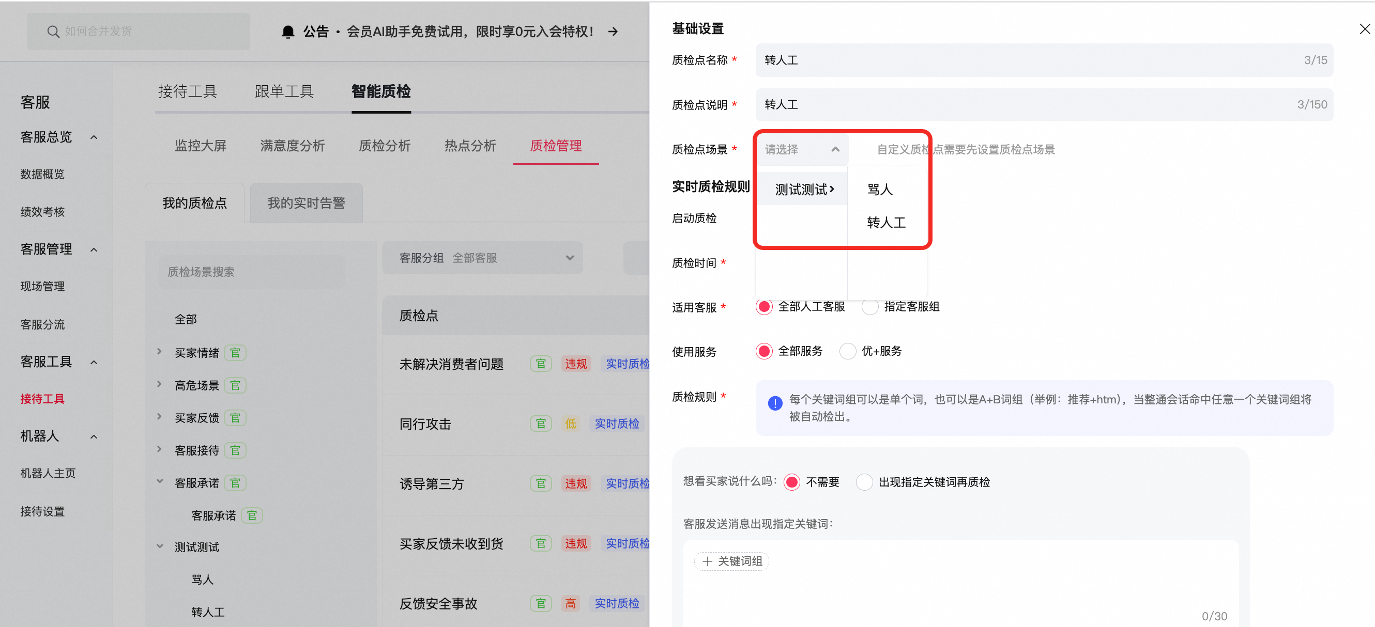Click the 如何合并发货 search field
The height and width of the screenshot is (627, 1375).
[x=138, y=32]
